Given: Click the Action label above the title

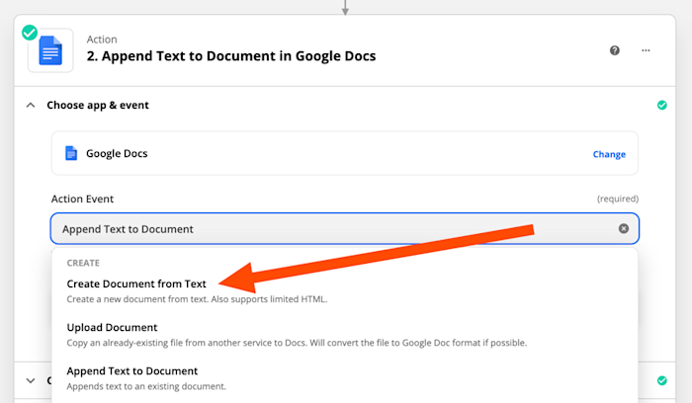Looking at the screenshot, I should tap(102, 40).
